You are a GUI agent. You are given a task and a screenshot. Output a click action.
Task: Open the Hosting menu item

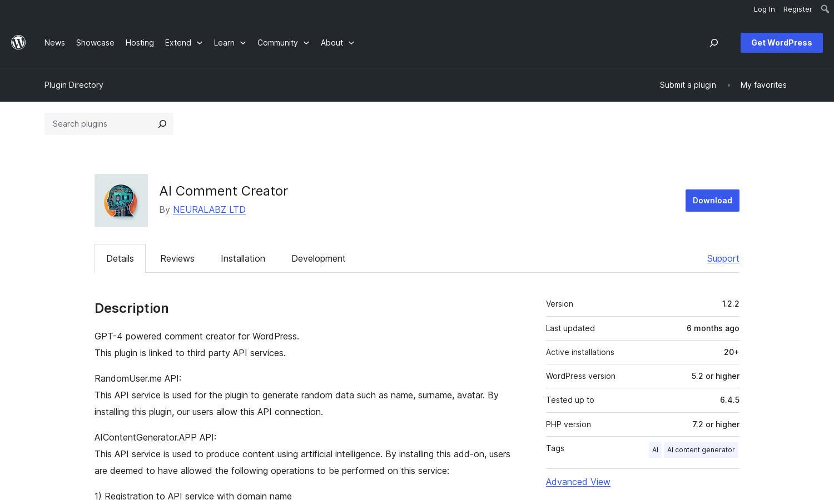click(140, 43)
